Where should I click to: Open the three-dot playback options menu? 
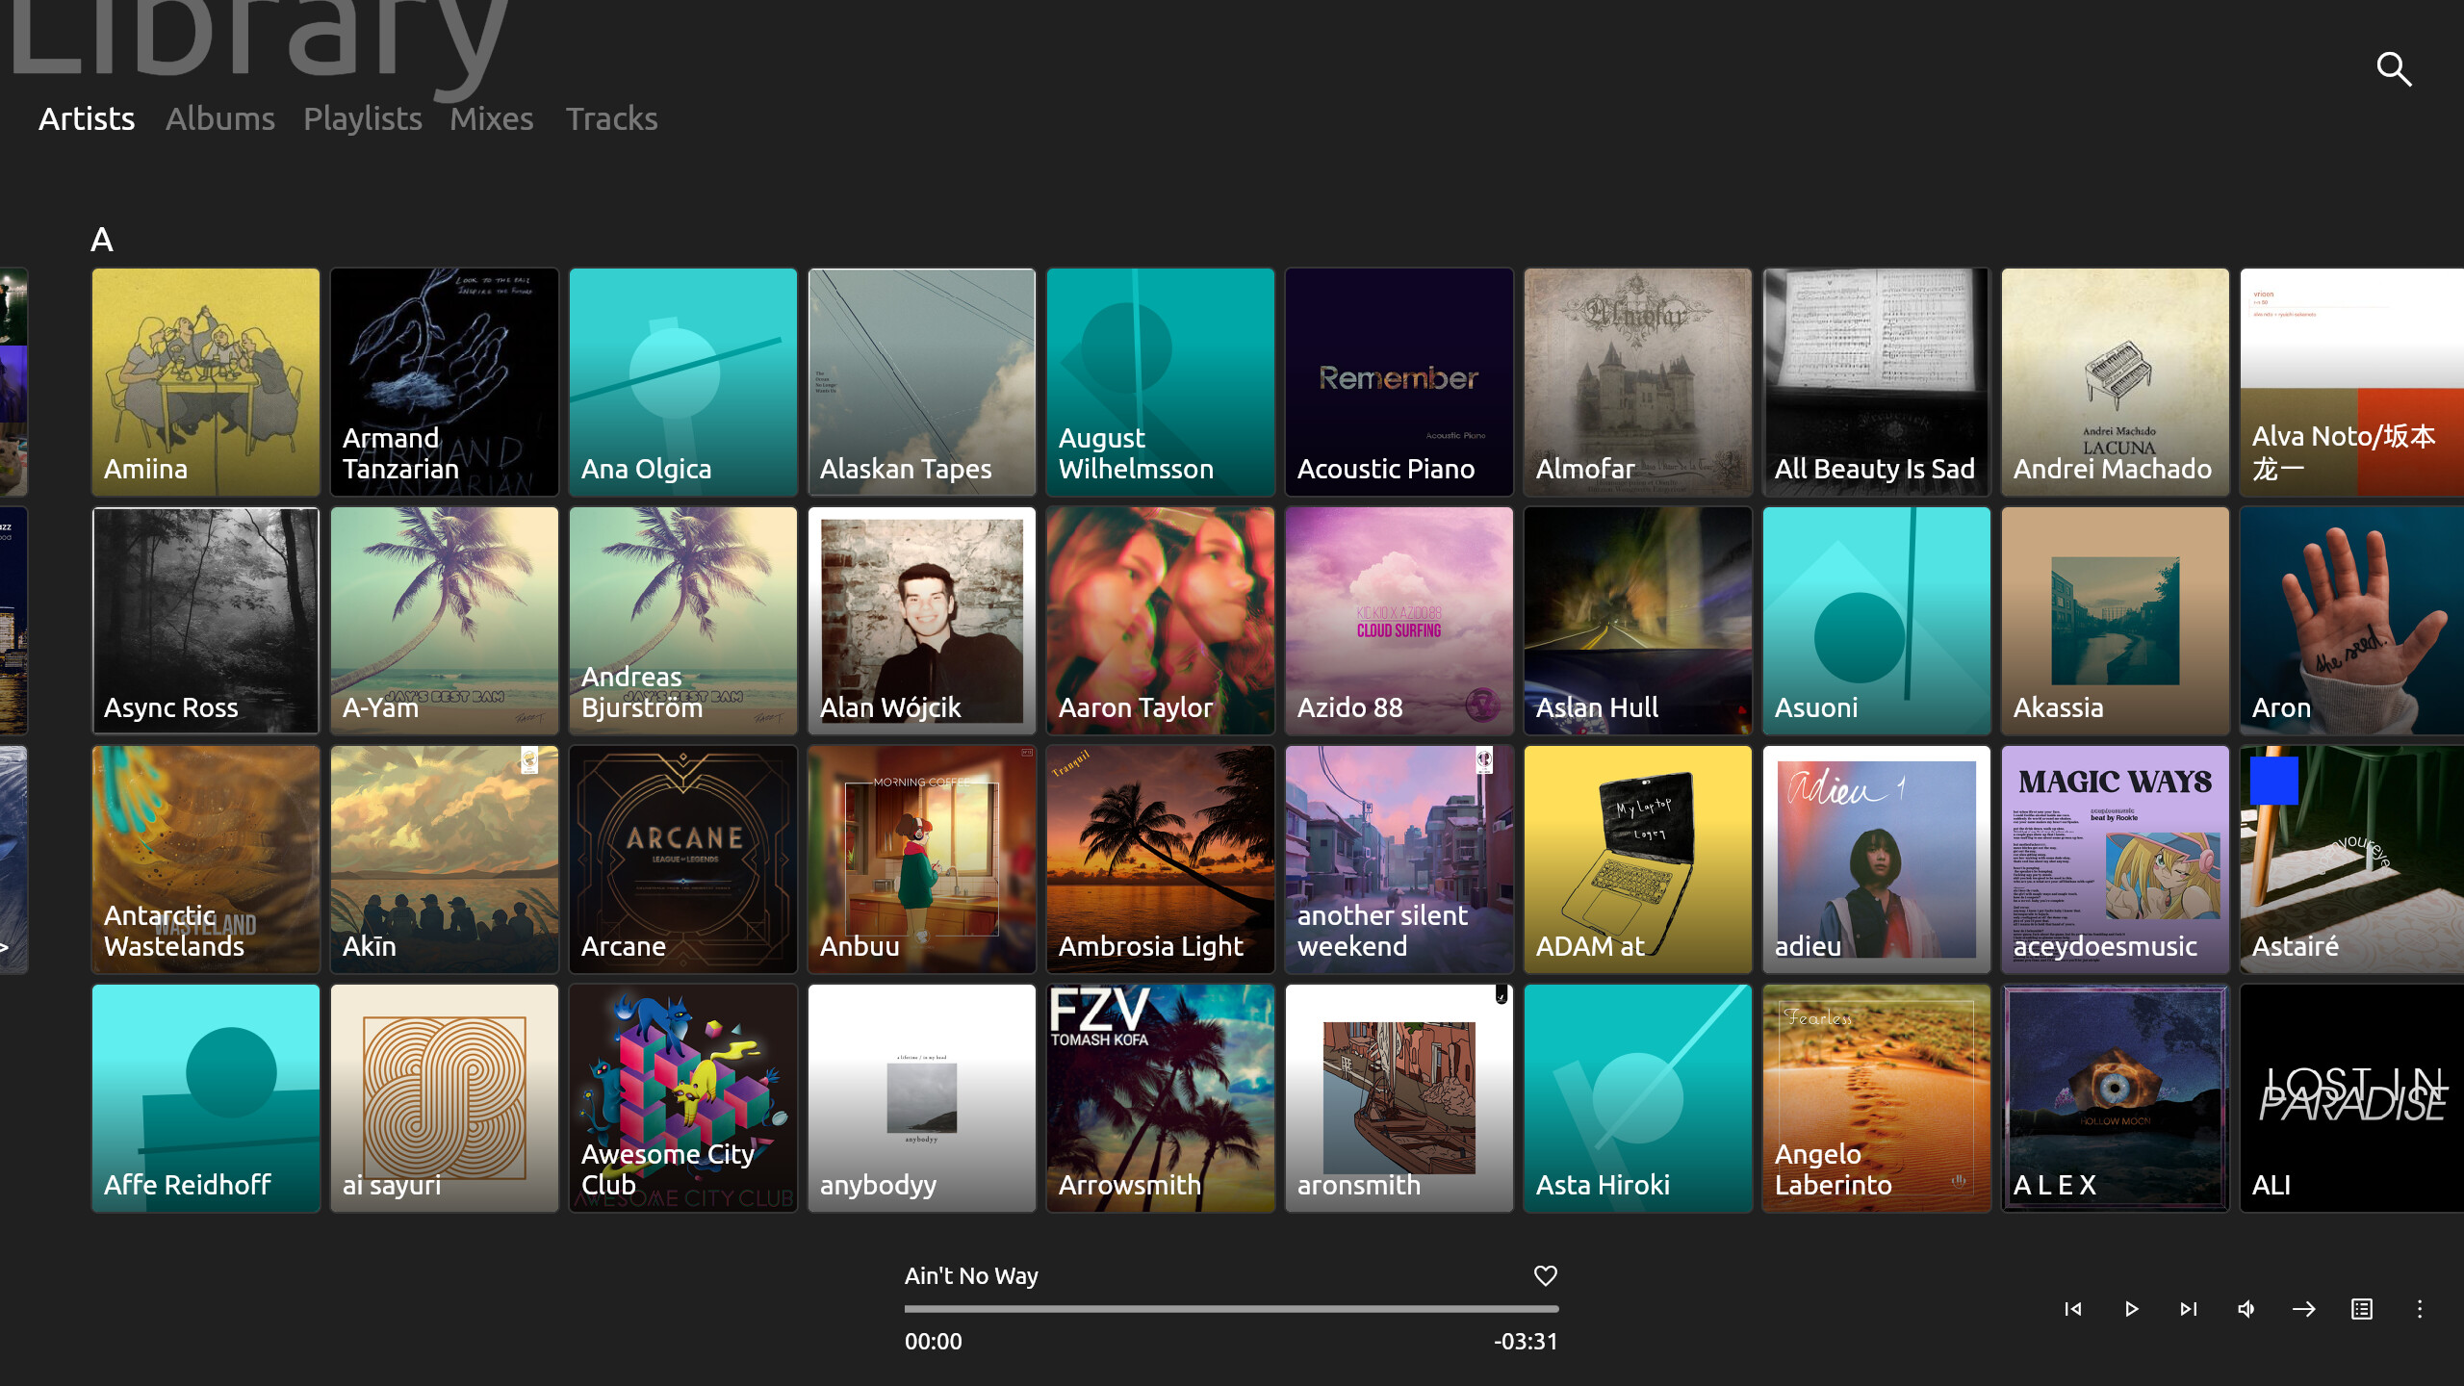[2421, 1309]
